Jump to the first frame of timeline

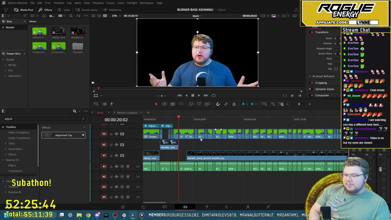tap(180, 96)
